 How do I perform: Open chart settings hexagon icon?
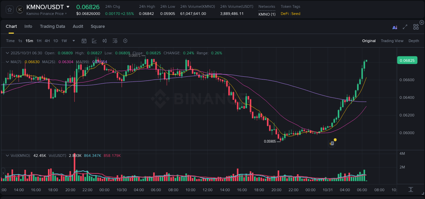click(x=125, y=41)
